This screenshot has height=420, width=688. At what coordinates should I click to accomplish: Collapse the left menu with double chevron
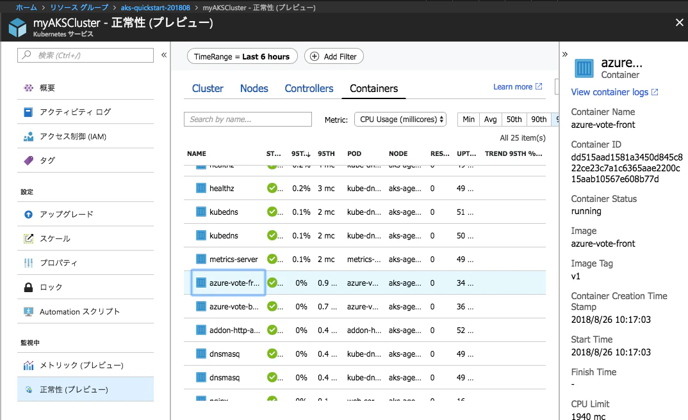coord(164,55)
